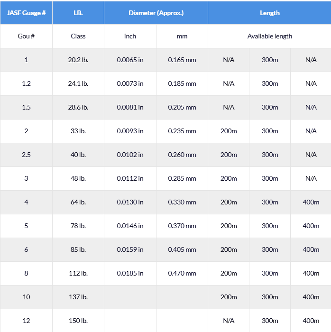
Task: Click the 20.2 lb. class cell
Action: pyautogui.click(x=78, y=60)
